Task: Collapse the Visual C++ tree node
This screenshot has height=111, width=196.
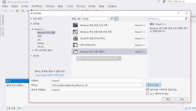Action: (32, 29)
